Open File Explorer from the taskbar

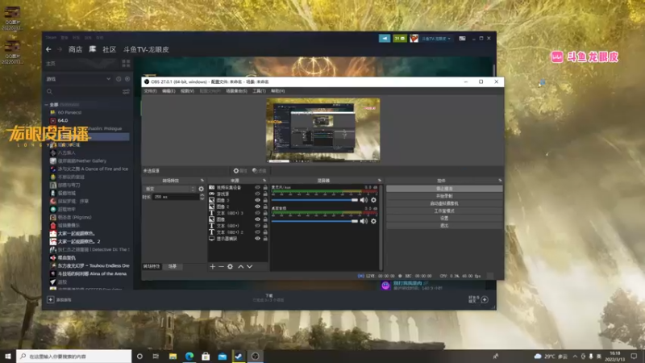click(173, 357)
